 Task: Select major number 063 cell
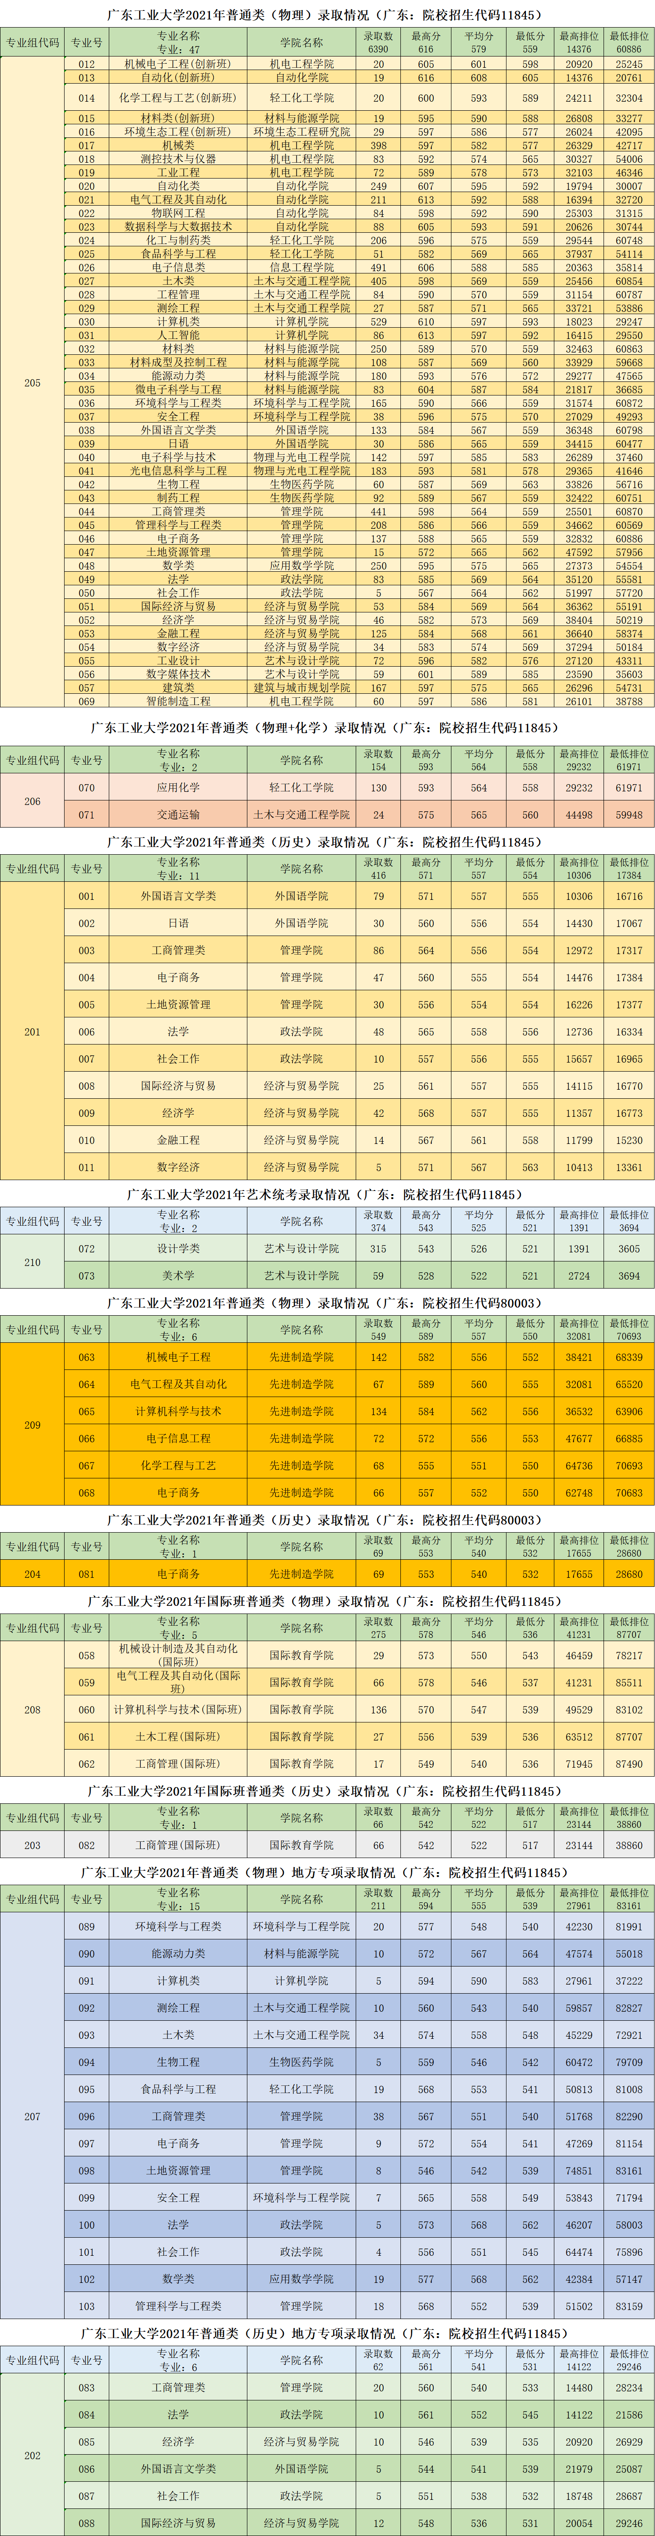pos(87,1358)
